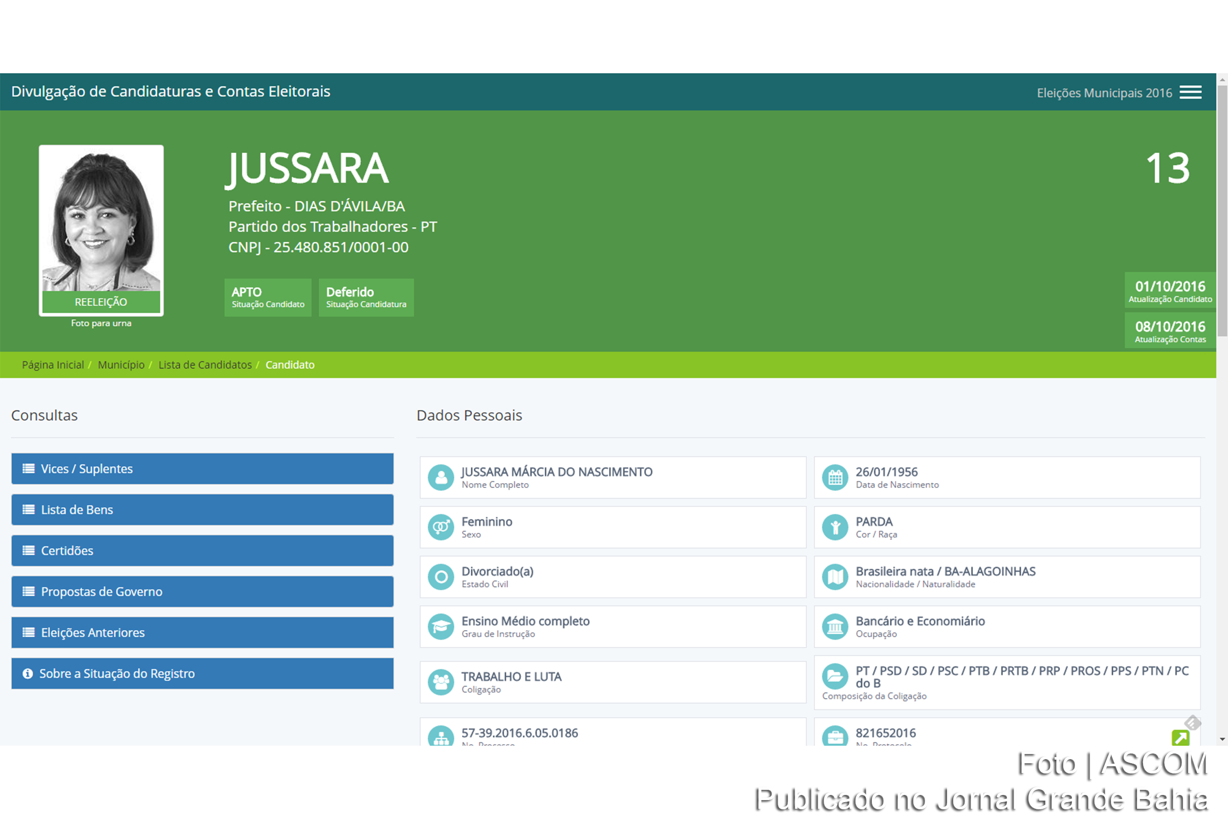
Task: Click the bank building icon for Ocupação
Action: click(x=835, y=626)
